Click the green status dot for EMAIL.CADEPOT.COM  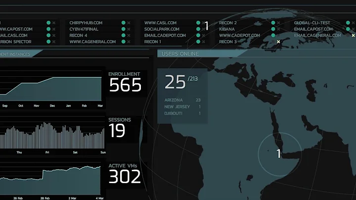click(x=198, y=36)
